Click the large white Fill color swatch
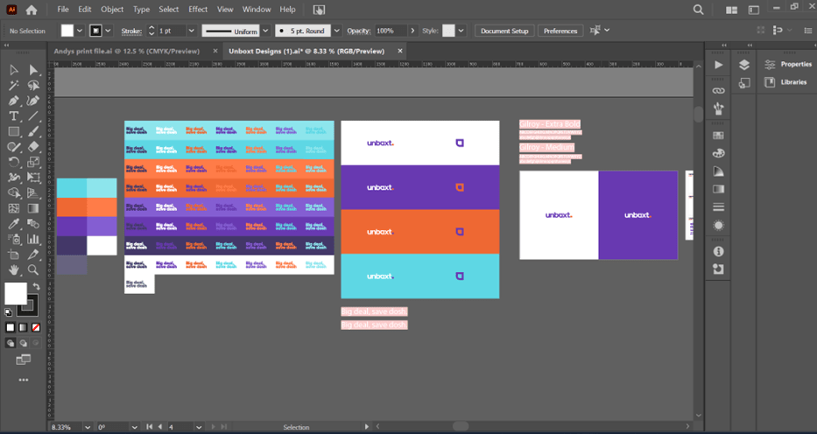 [x=16, y=294]
